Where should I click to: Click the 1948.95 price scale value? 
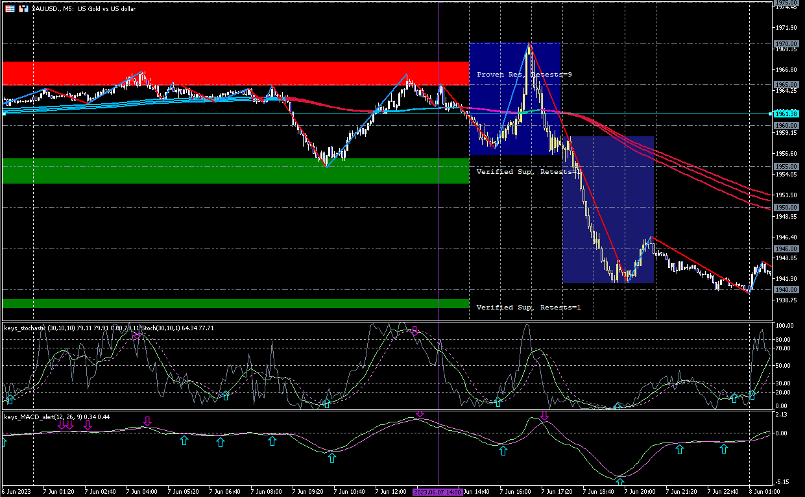pyautogui.click(x=786, y=217)
